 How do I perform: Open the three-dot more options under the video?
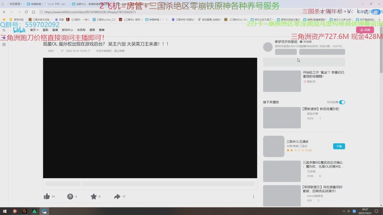pyautogui.click(x=253, y=196)
